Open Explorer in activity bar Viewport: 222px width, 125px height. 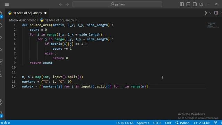[1, 15]
